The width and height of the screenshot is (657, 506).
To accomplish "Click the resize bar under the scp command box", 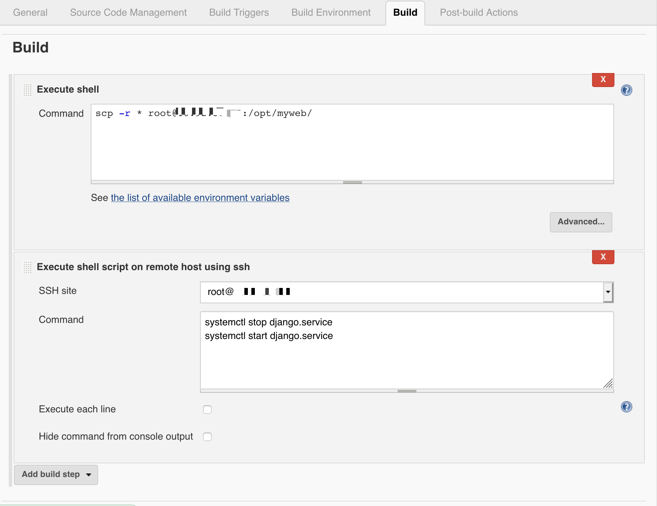I will (352, 182).
